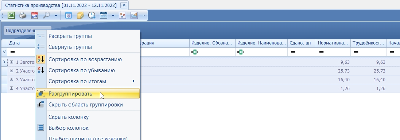Click the printer icon in the toolbar
This screenshot has width=400, height=140.
point(23,15)
